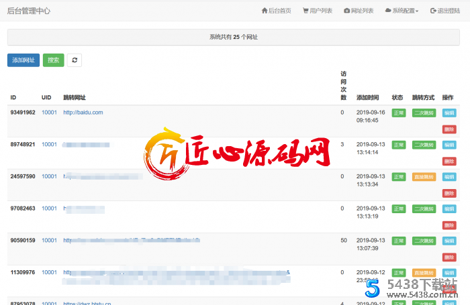Image resolution: width=470 pixels, height=305 pixels.
Task: Click 二次跳转 badge in row 97082463
Action: click(x=424, y=209)
